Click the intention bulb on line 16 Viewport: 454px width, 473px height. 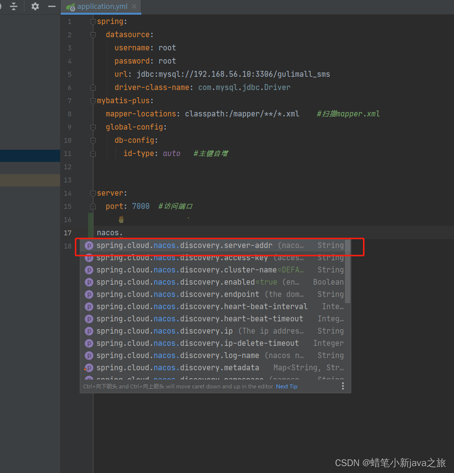[x=121, y=220]
